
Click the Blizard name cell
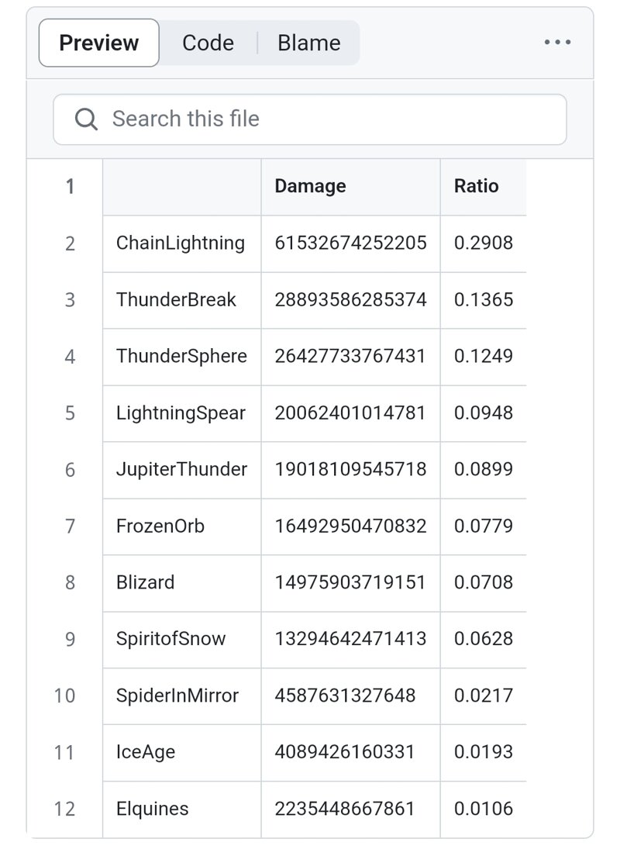[182, 582]
